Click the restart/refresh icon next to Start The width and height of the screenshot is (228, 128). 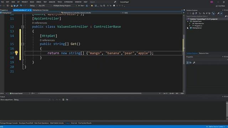coord(87,6)
